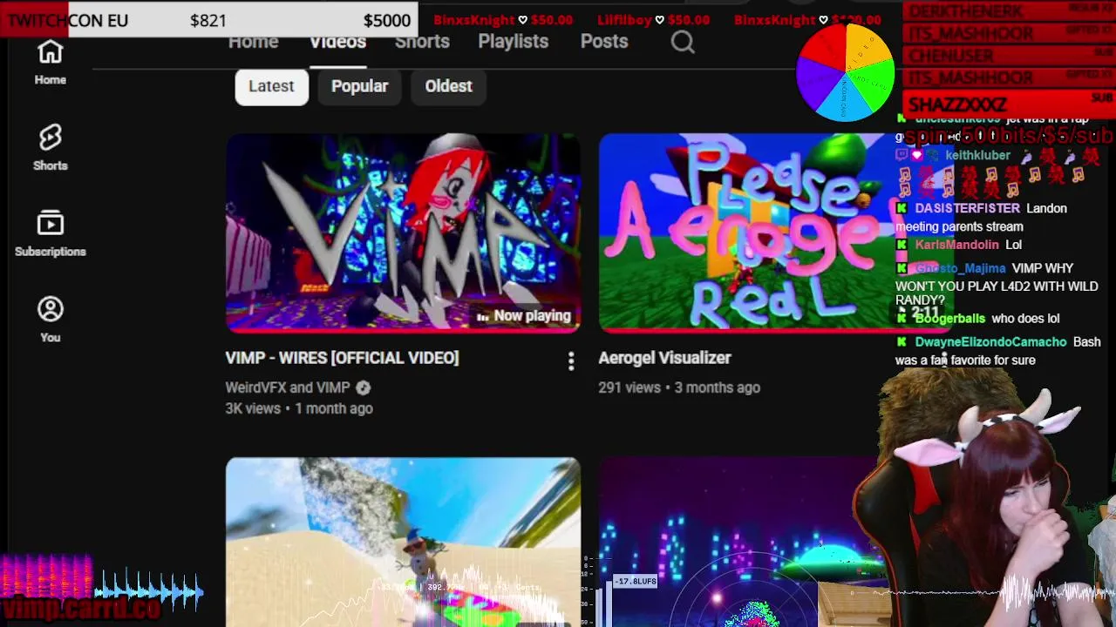Click the verified badge next to WeirdVFX and VIMP

(364, 388)
